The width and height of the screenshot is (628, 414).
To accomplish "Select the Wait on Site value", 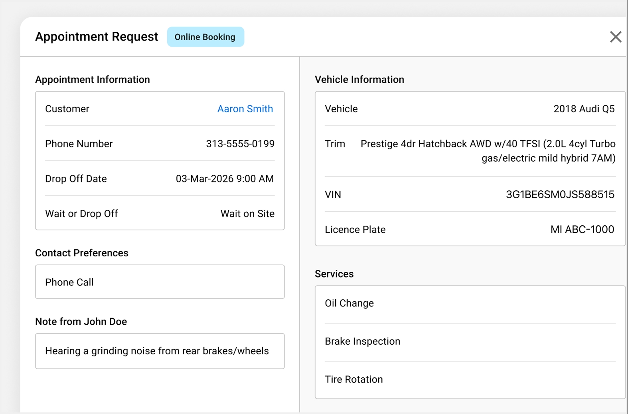I will pos(247,214).
